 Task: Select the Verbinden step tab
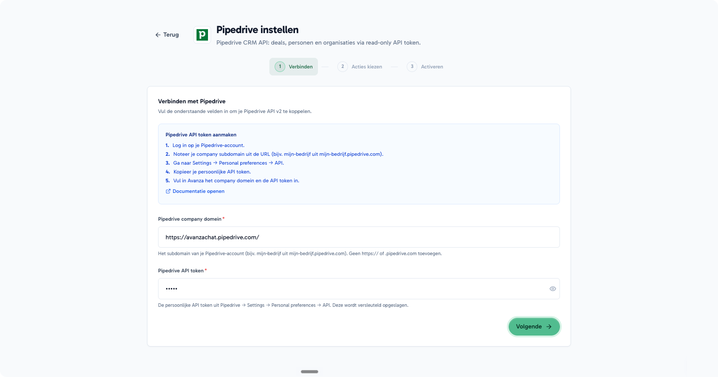tap(294, 67)
